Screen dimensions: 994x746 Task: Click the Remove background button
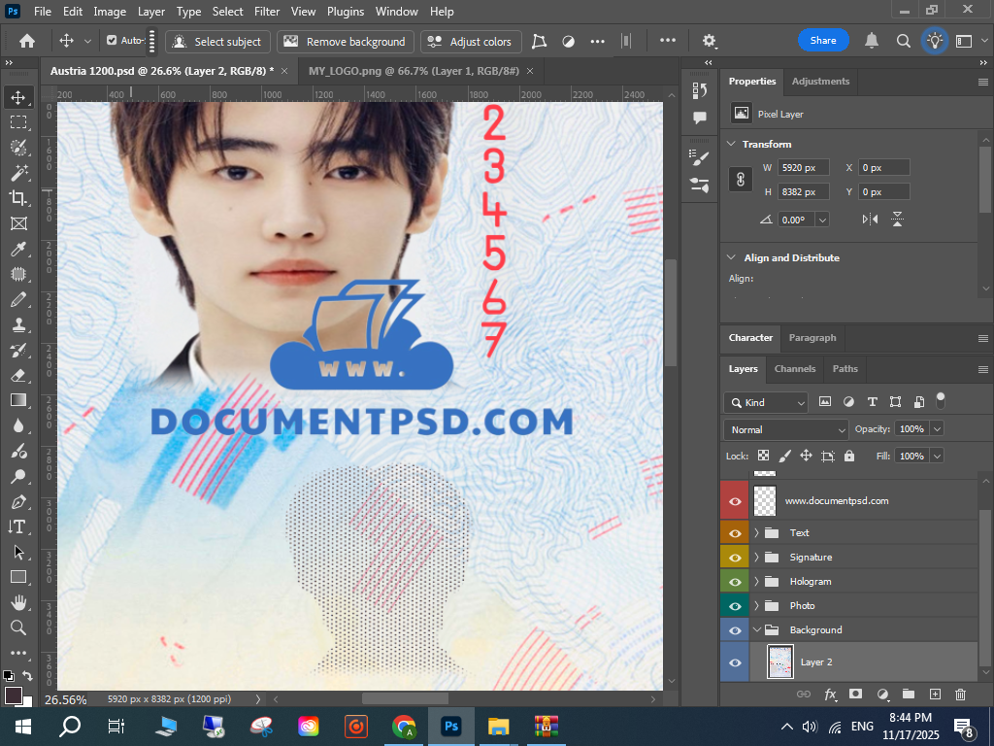coord(345,42)
